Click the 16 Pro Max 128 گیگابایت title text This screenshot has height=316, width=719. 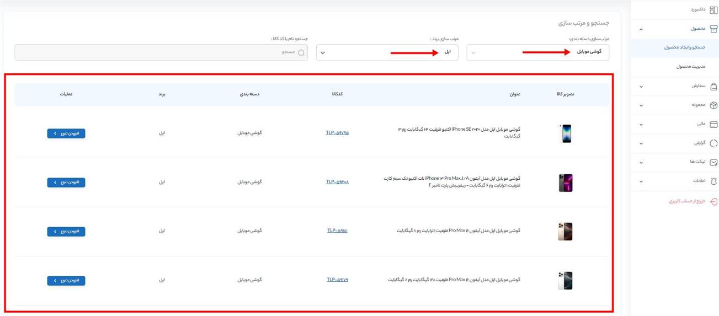[x=454, y=280]
